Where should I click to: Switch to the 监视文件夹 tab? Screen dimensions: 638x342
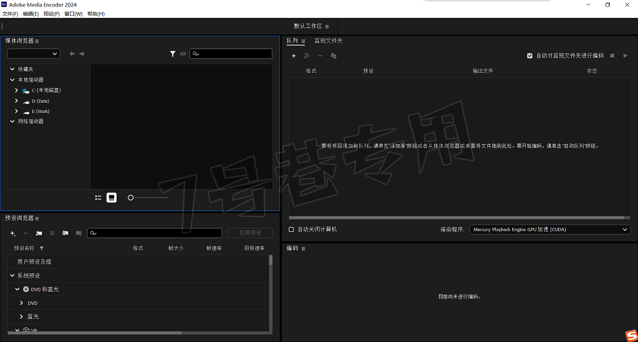[329, 41]
